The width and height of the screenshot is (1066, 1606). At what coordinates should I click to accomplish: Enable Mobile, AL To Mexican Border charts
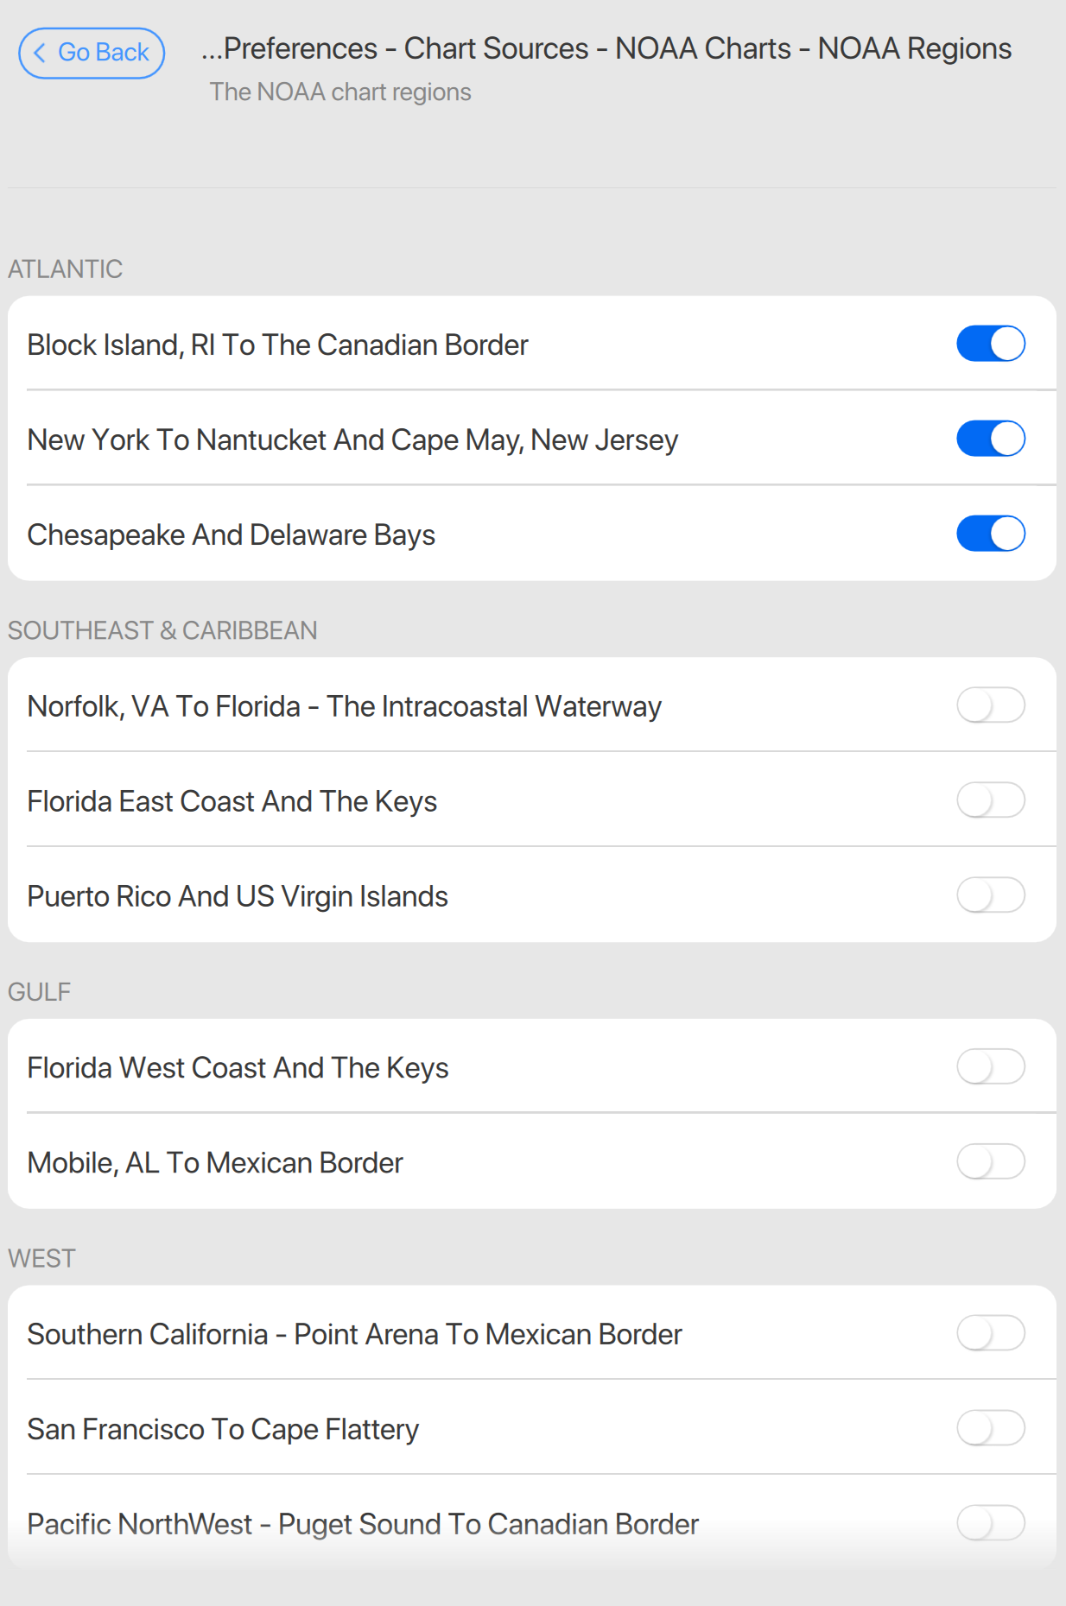click(990, 1162)
